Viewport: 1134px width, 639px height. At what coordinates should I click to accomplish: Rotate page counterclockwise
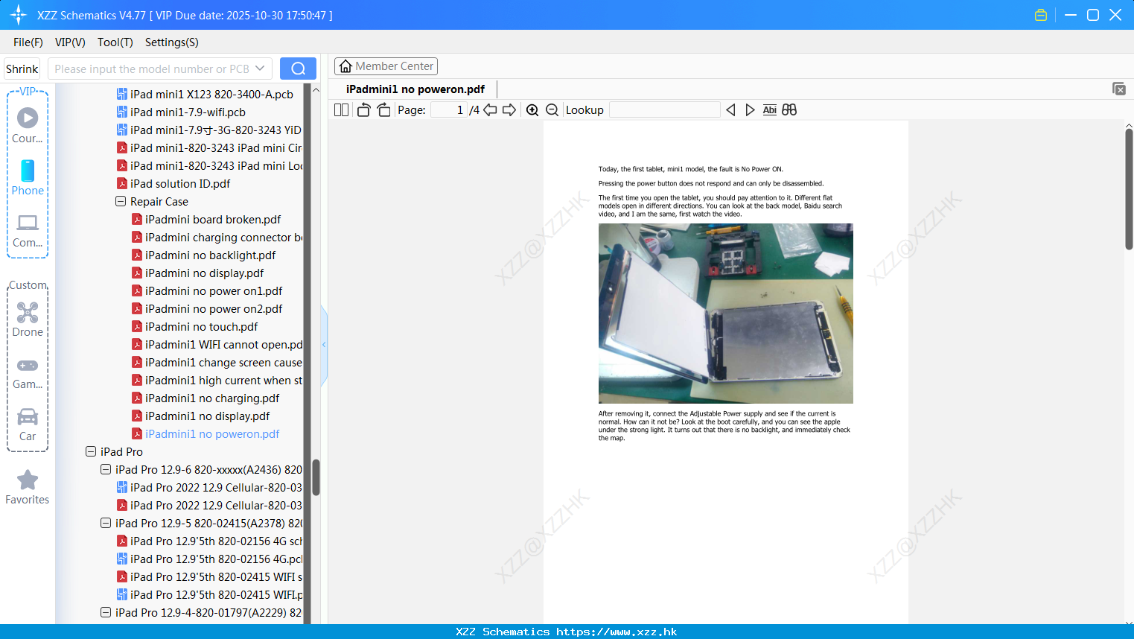[x=363, y=110]
